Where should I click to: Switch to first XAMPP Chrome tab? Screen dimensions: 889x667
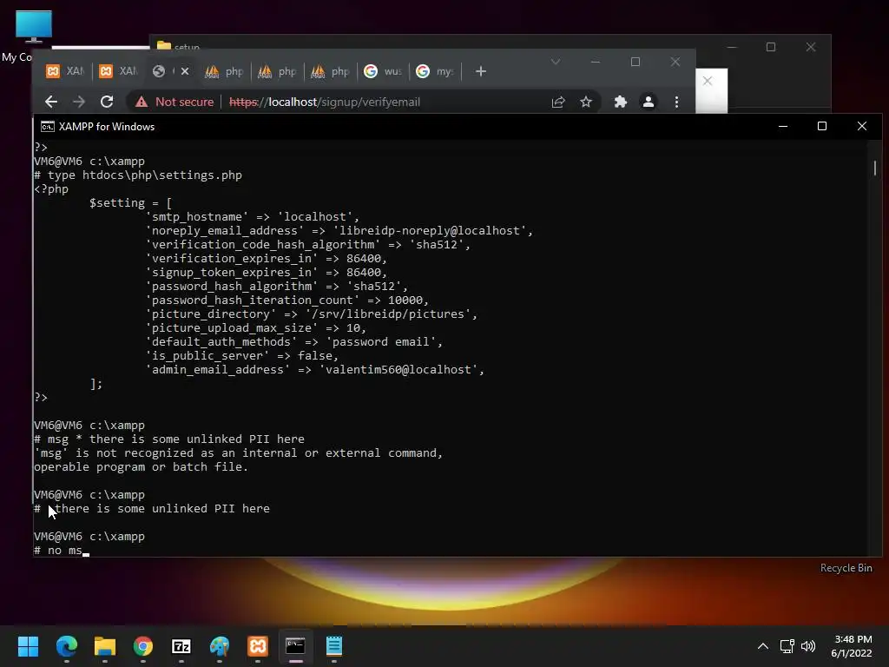(x=64, y=71)
